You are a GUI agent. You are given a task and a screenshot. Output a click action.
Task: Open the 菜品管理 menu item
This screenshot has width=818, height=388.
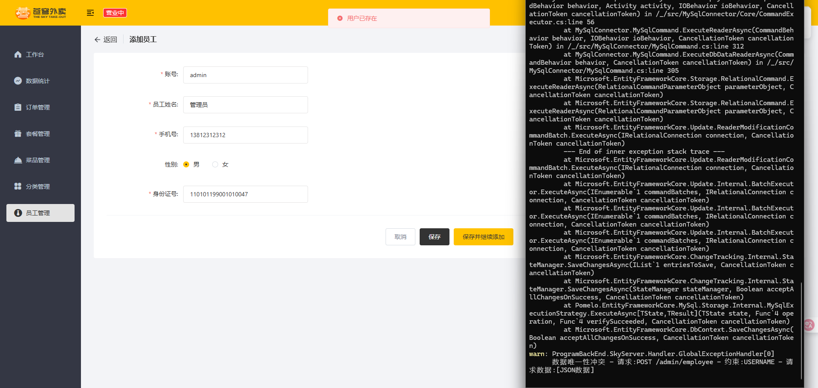38,160
